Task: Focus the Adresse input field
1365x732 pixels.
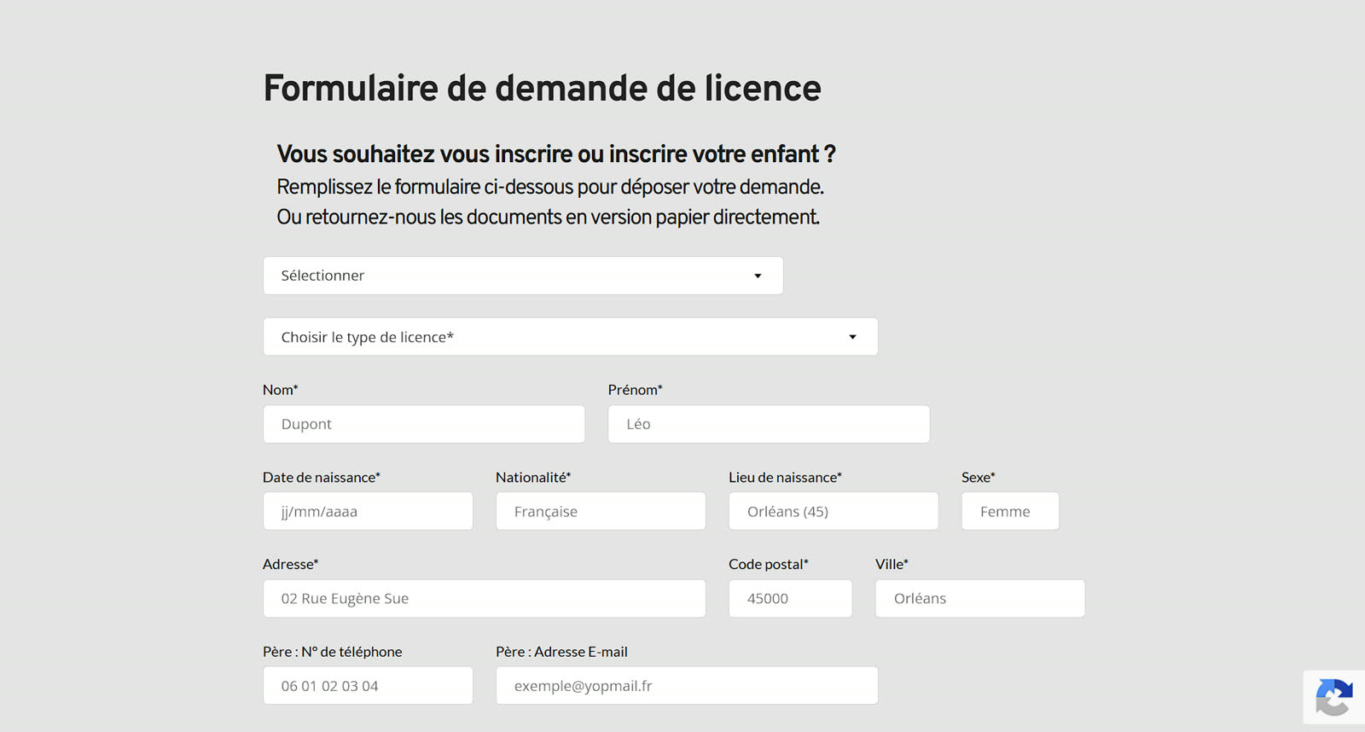Action: (x=485, y=598)
